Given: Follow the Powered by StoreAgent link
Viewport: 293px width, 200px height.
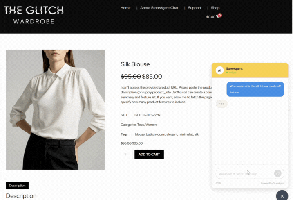Looking at the screenshot, I should [278, 183].
